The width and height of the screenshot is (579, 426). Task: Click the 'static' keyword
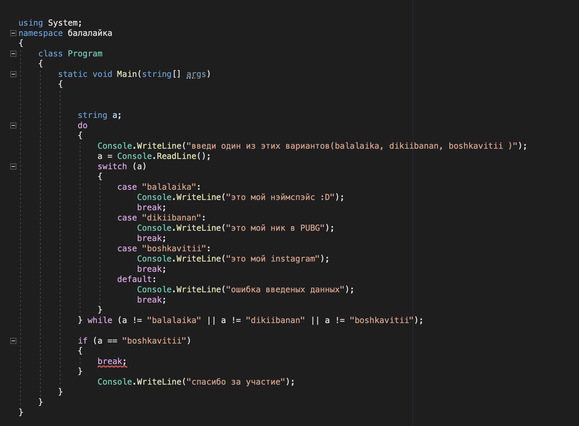[x=73, y=74]
